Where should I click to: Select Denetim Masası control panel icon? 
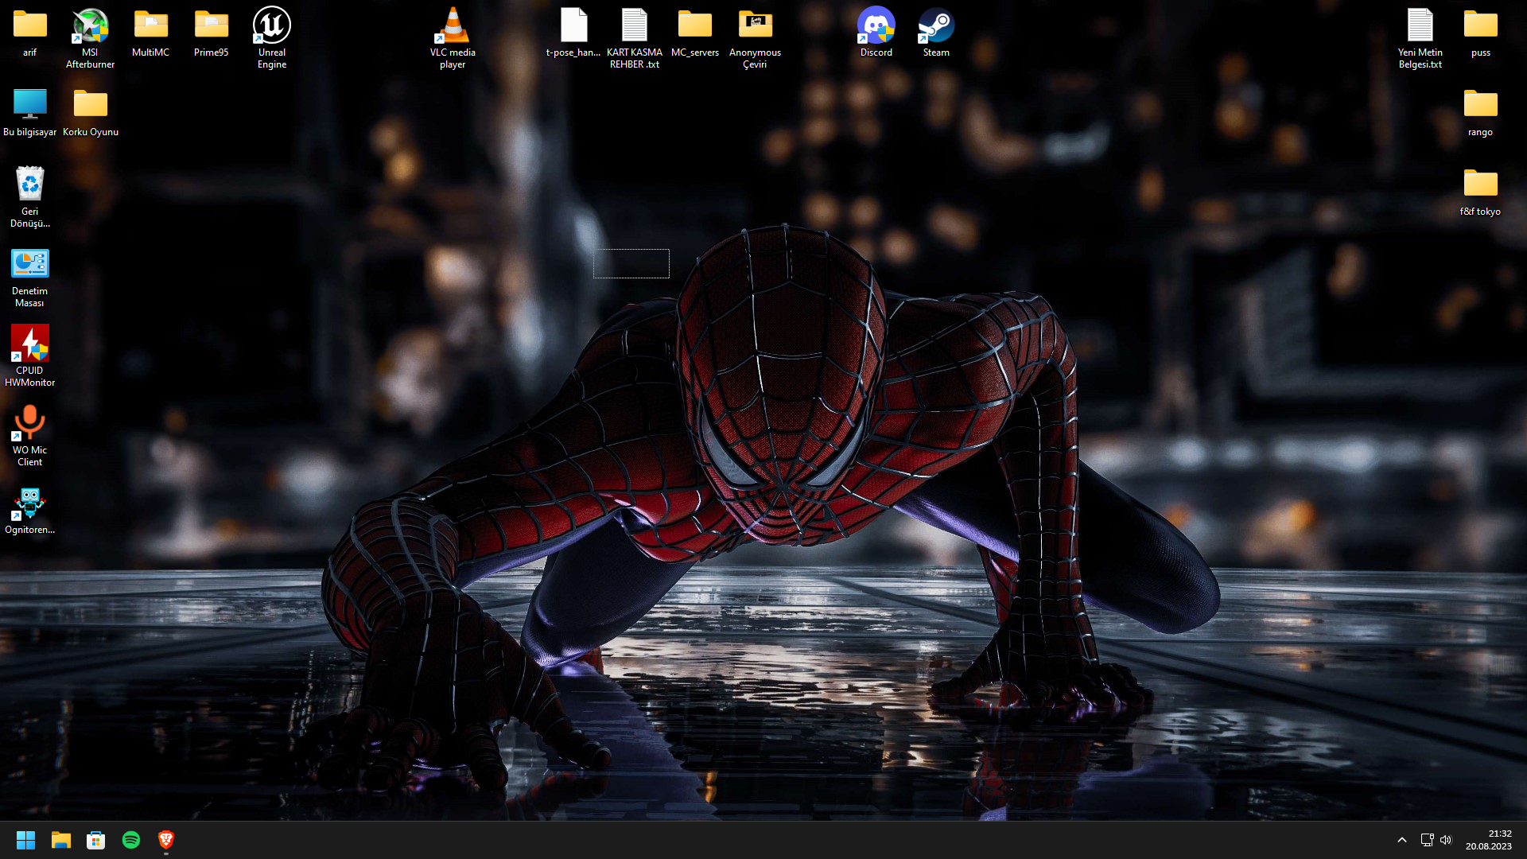pyautogui.click(x=29, y=264)
